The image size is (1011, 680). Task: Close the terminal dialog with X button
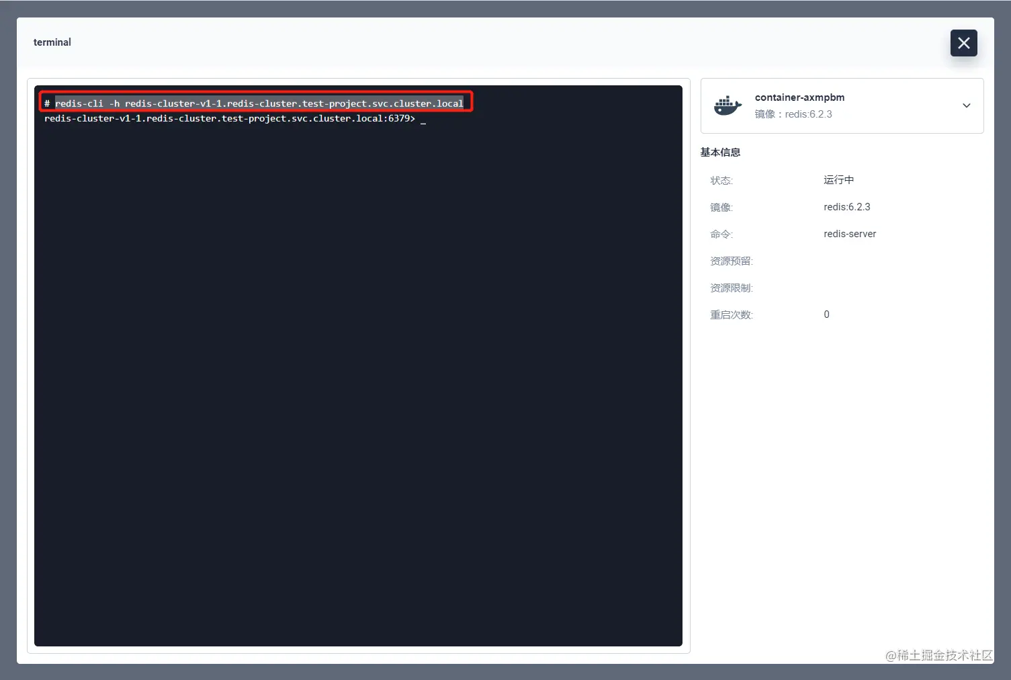(x=963, y=43)
